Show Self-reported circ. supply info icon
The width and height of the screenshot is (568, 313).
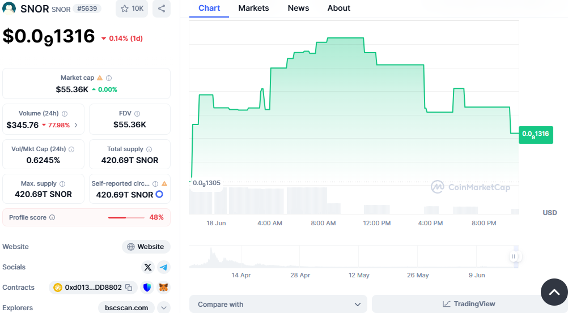(155, 184)
